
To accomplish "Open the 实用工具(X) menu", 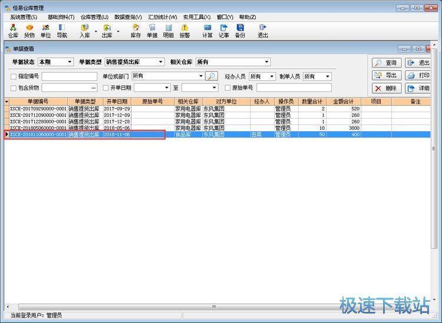I will click(196, 17).
